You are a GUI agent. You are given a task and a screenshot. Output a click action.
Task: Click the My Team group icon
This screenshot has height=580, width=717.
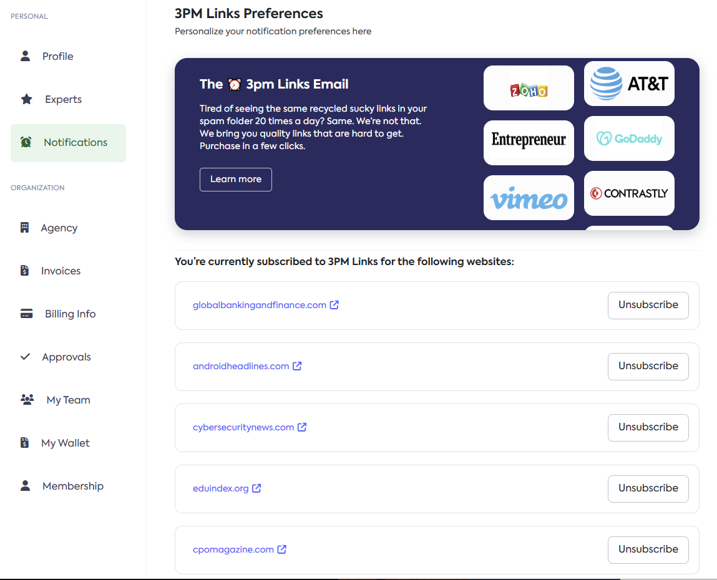[27, 400]
